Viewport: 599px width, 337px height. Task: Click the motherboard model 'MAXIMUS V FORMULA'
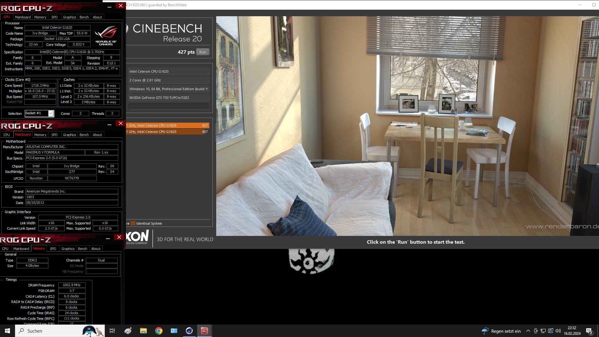[x=55, y=152]
